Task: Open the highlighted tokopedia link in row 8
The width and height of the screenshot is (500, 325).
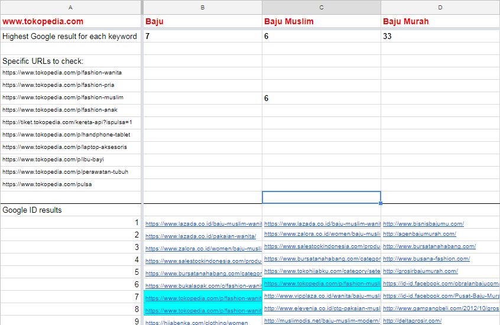Action: coord(203,311)
